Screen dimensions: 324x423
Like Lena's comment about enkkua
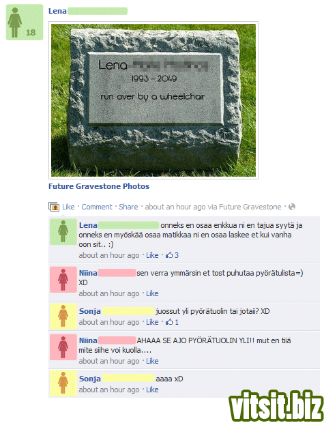pos(152,255)
